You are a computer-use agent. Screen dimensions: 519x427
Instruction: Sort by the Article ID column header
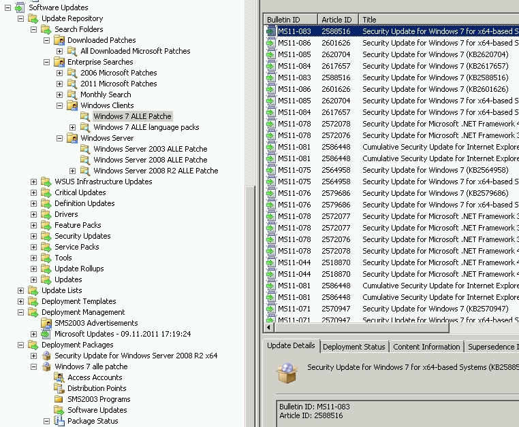click(x=338, y=20)
